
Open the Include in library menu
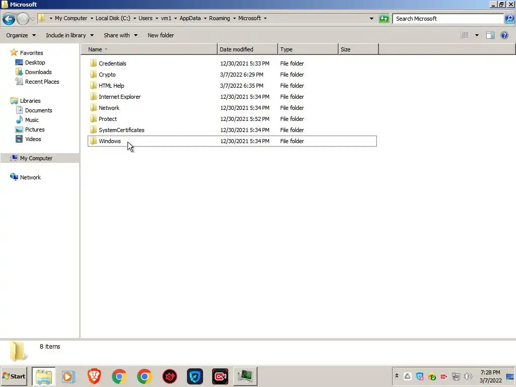click(70, 35)
